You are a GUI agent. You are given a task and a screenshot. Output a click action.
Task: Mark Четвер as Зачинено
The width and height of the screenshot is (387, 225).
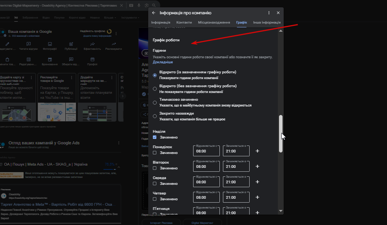pyautogui.click(x=154, y=199)
